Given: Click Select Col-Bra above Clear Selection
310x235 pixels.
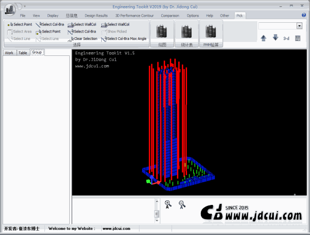Looking at the screenshot, I should pos(82,32).
